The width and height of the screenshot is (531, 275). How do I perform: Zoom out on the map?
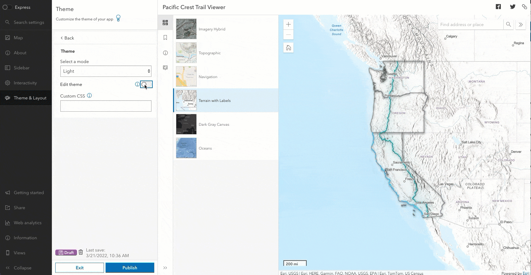288,34
